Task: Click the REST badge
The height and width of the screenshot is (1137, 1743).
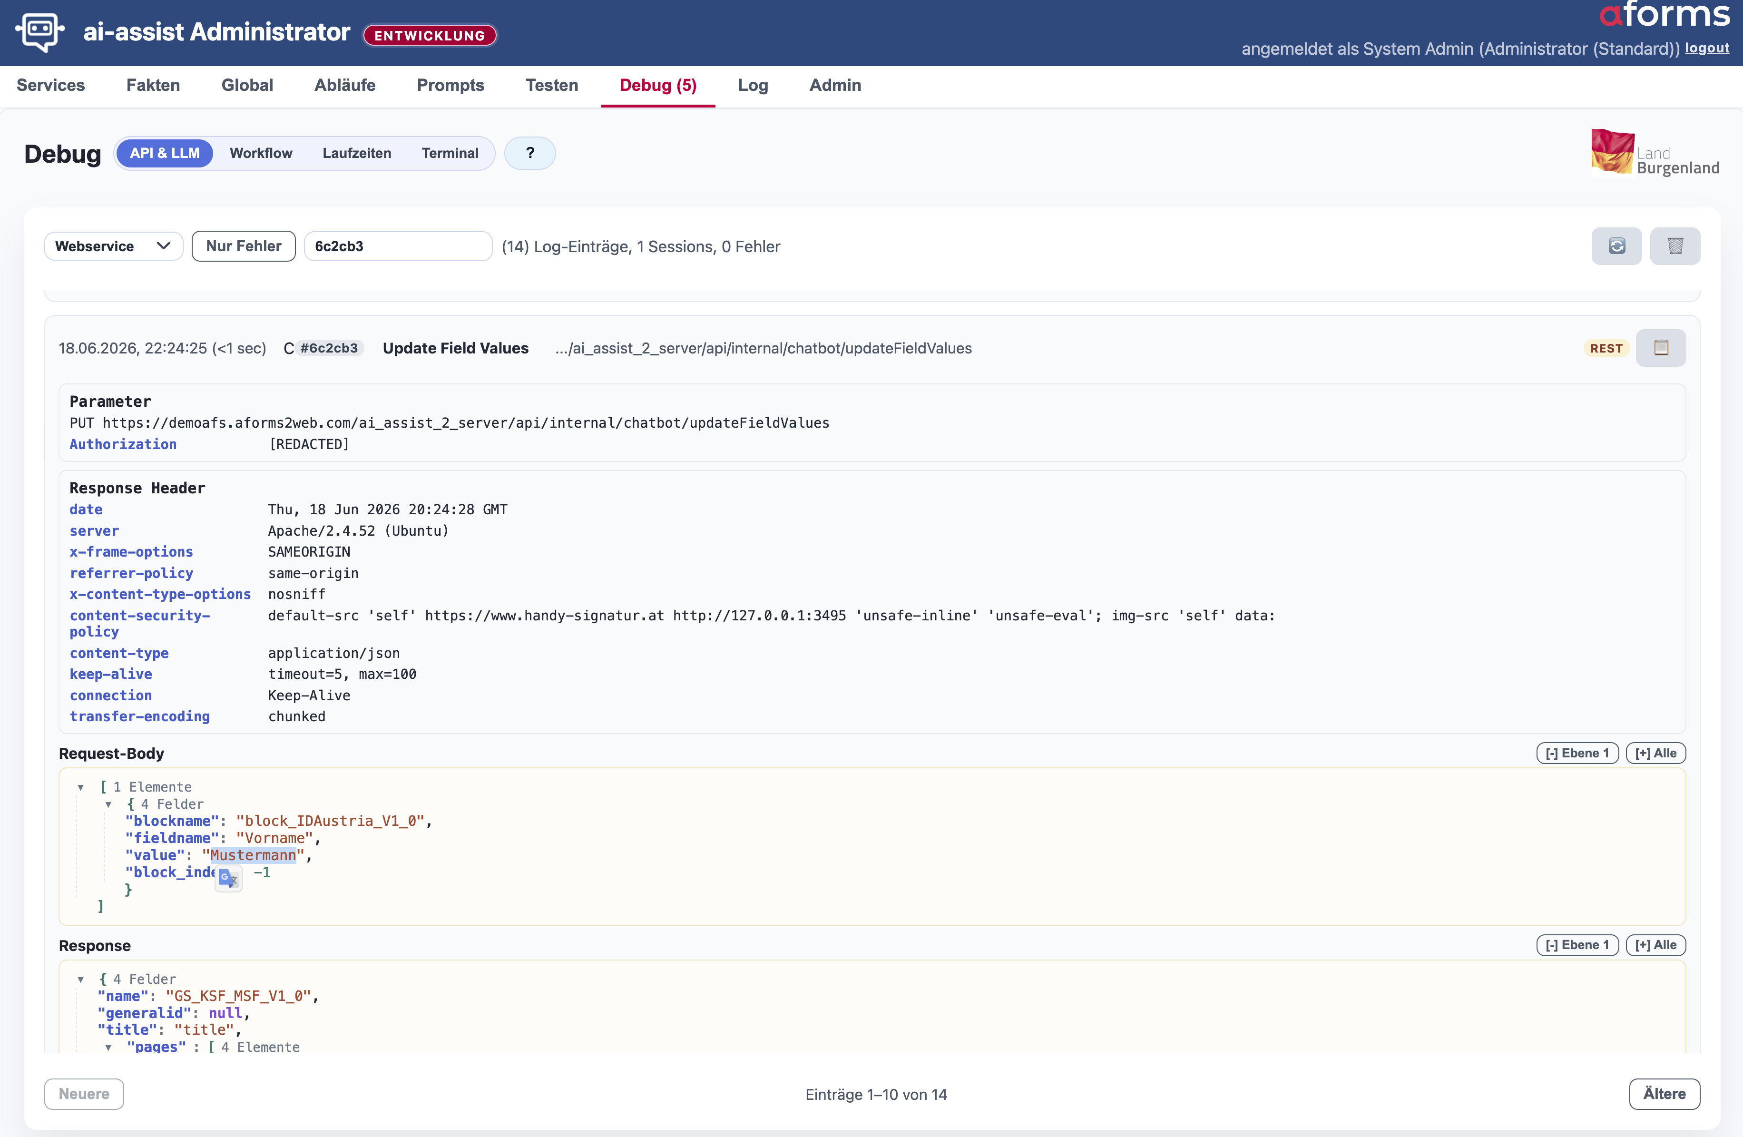Action: [x=1606, y=349]
